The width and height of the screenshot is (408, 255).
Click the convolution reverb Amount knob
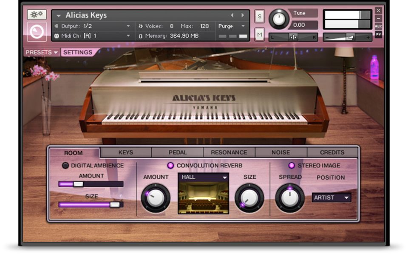pyautogui.click(x=156, y=198)
